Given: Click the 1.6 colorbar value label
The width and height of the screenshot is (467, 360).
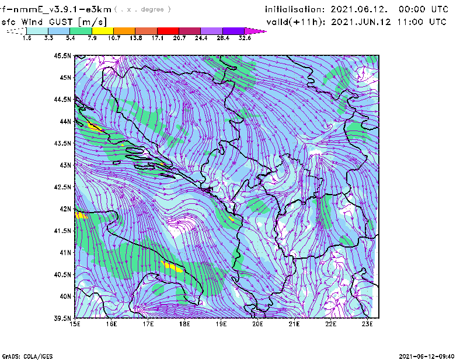Looking at the screenshot, I should (27, 38).
